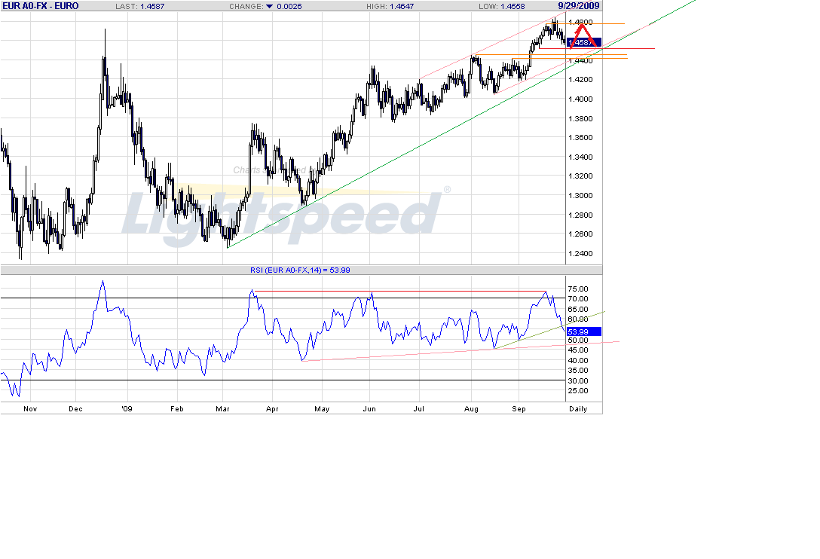Click the 70.00 RSI axis label

point(578,298)
